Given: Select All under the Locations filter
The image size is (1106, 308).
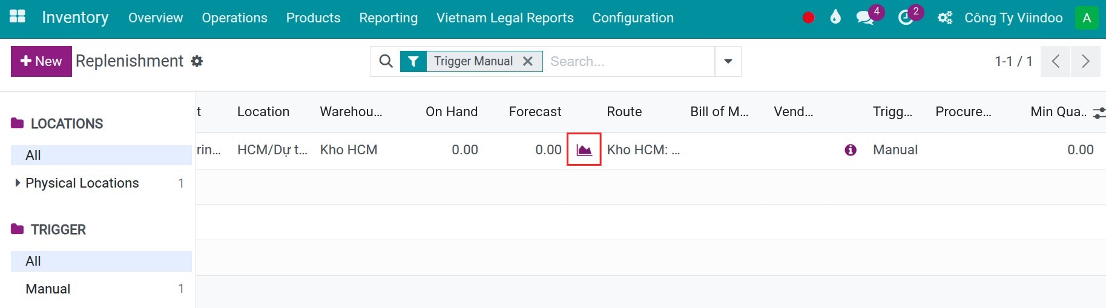Looking at the screenshot, I should 33,155.
